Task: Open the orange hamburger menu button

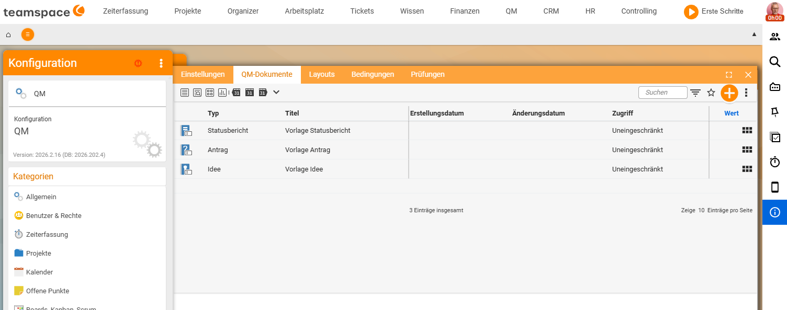Action: tap(28, 35)
